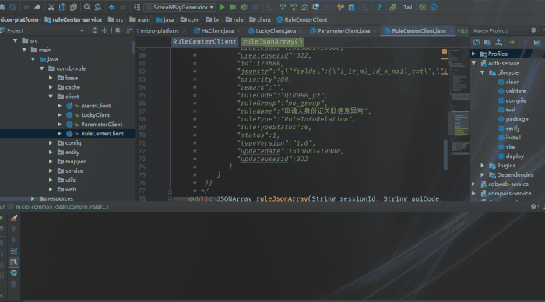Collapse Lifecycle node in Maven panel
This screenshot has height=302, width=545.
[483, 72]
